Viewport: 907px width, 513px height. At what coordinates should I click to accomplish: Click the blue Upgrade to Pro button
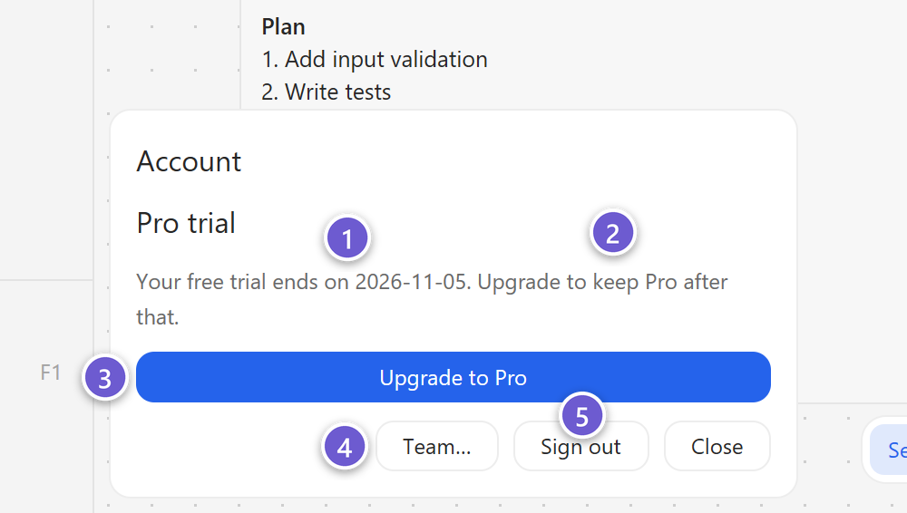453,377
